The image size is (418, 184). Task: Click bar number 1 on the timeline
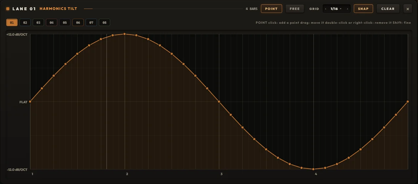click(32, 174)
